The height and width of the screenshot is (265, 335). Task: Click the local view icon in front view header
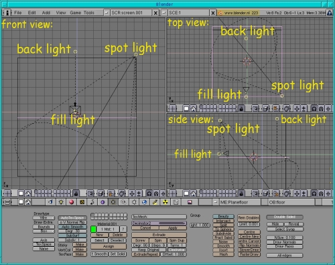(x=90, y=193)
